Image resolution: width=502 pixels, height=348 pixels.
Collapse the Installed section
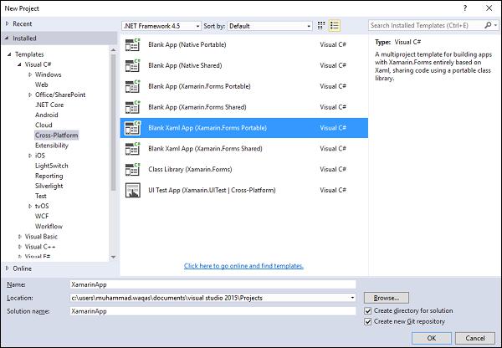tap(7, 38)
